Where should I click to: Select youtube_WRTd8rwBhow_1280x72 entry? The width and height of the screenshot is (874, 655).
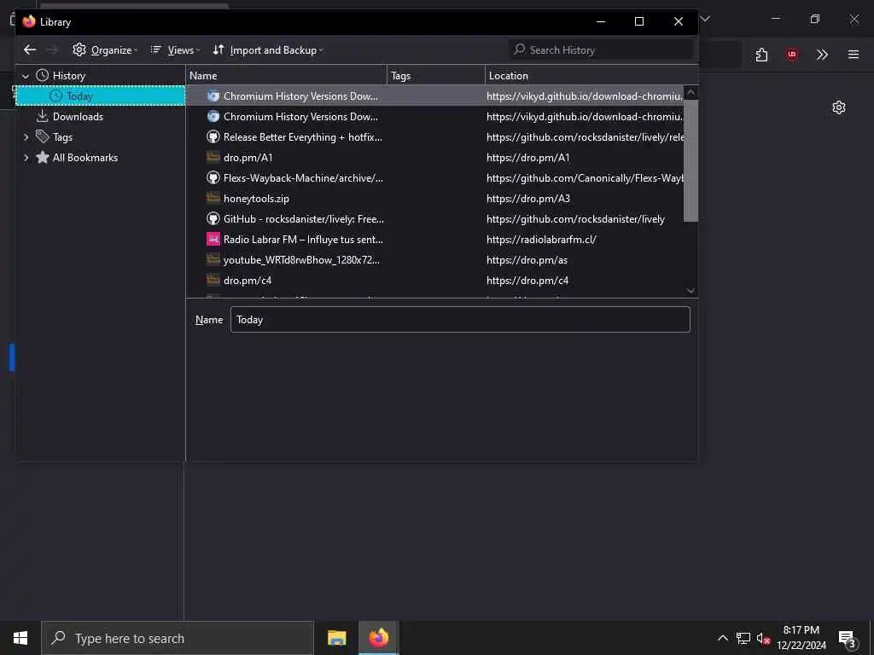(x=434, y=260)
